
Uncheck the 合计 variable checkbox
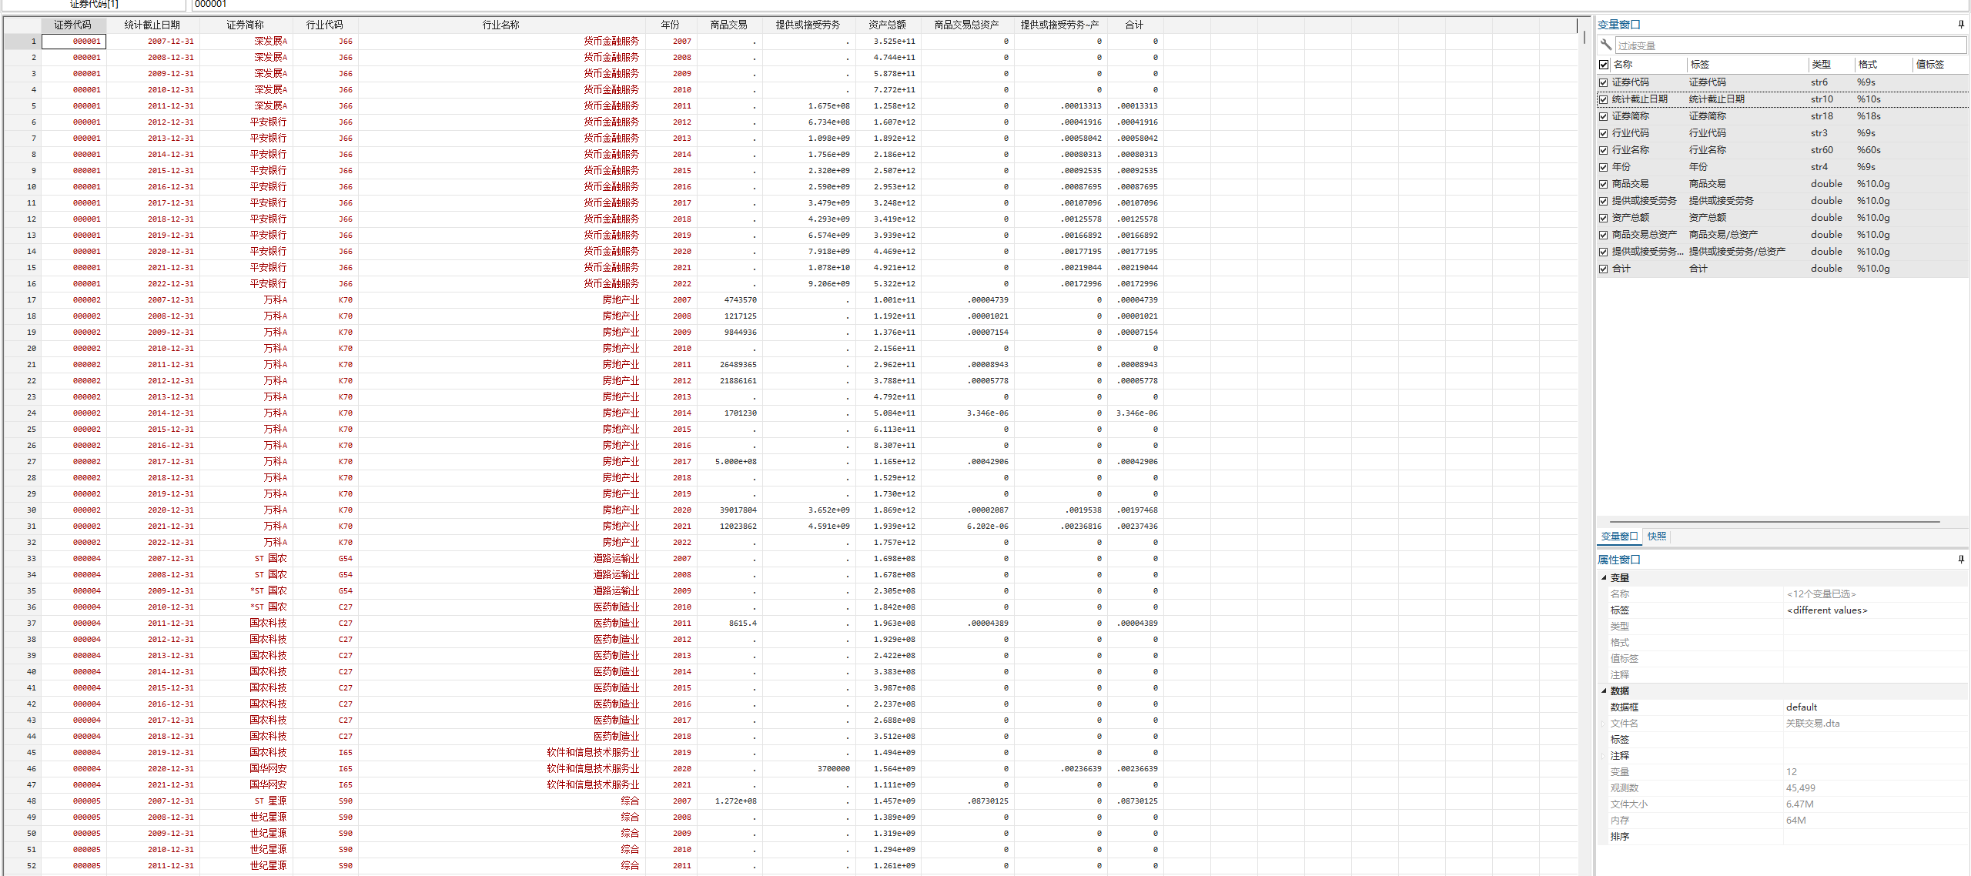click(1604, 269)
